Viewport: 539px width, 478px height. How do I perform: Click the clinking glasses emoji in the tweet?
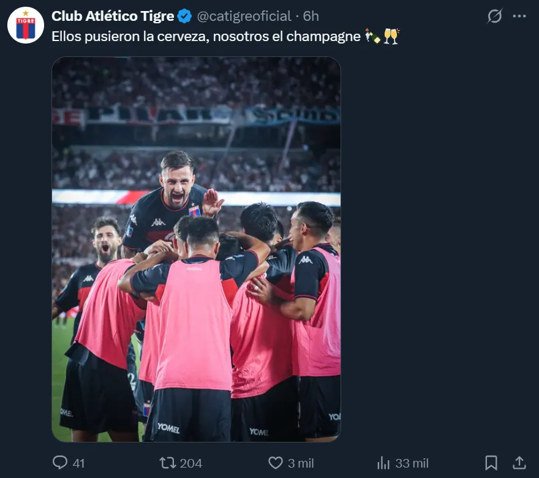click(391, 36)
